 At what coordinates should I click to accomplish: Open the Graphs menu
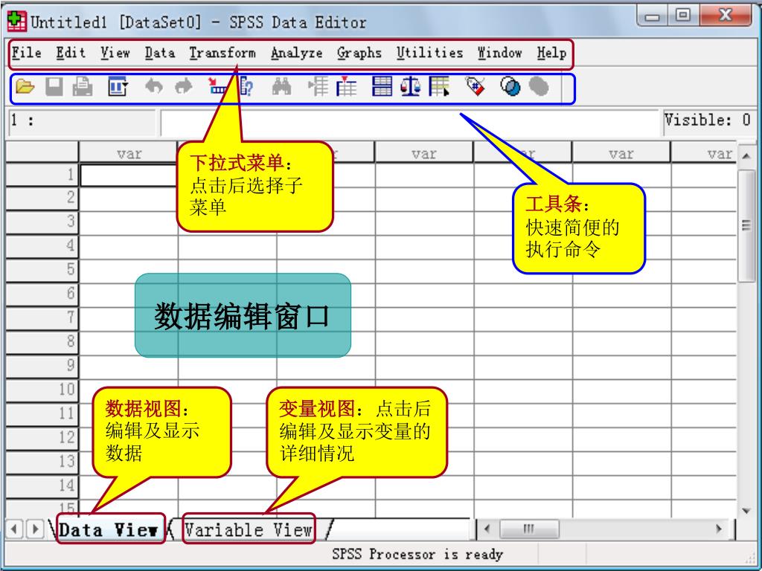click(x=359, y=53)
